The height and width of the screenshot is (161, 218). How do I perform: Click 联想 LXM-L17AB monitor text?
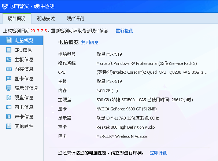coord(128,118)
